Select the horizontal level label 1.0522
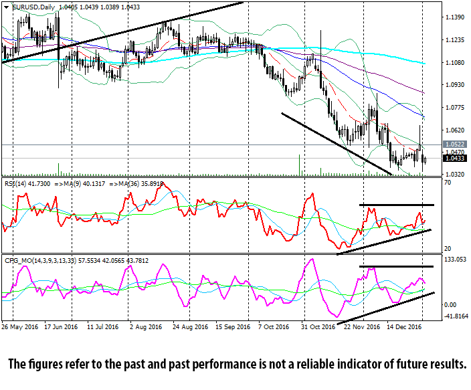Viewport: 471px width, 390px height. tap(455, 144)
